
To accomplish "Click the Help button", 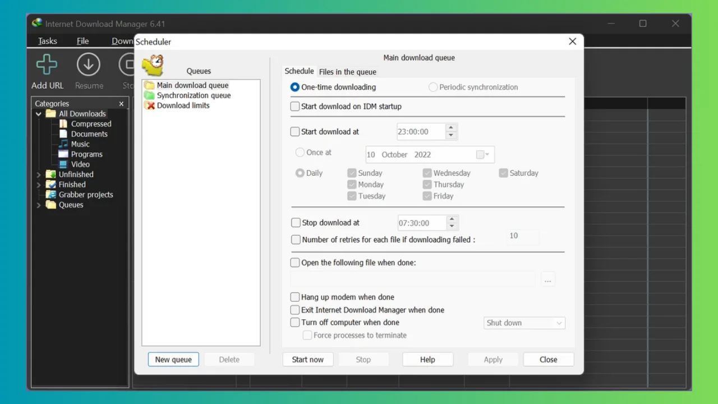I will pos(428,360).
